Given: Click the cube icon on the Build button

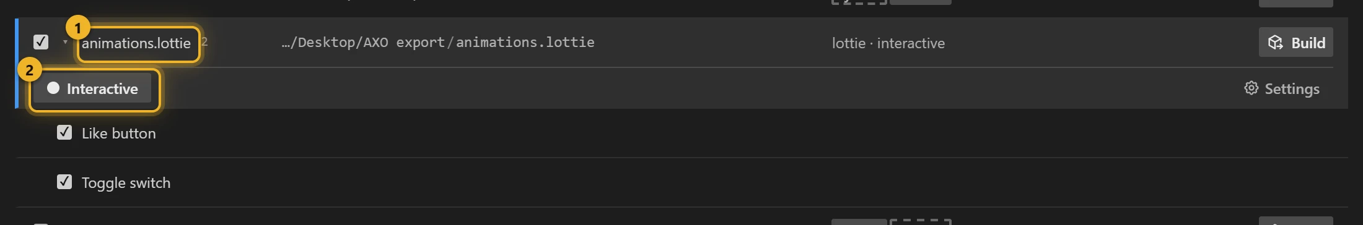Looking at the screenshot, I should 1275,43.
